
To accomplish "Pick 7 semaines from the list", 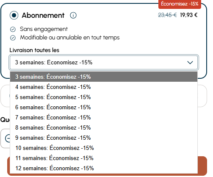I will pos(104,117).
